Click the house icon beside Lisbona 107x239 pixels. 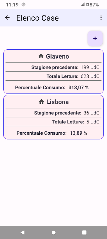(x=41, y=102)
